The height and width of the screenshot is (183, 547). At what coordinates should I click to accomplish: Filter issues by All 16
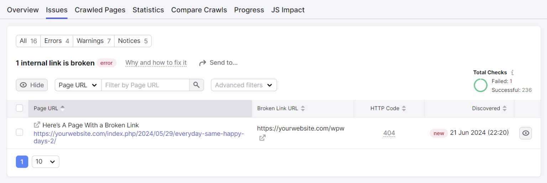point(28,41)
